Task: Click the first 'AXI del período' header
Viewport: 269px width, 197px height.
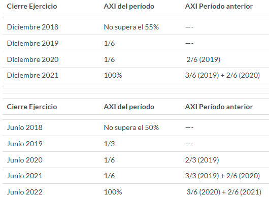Action: click(129, 7)
